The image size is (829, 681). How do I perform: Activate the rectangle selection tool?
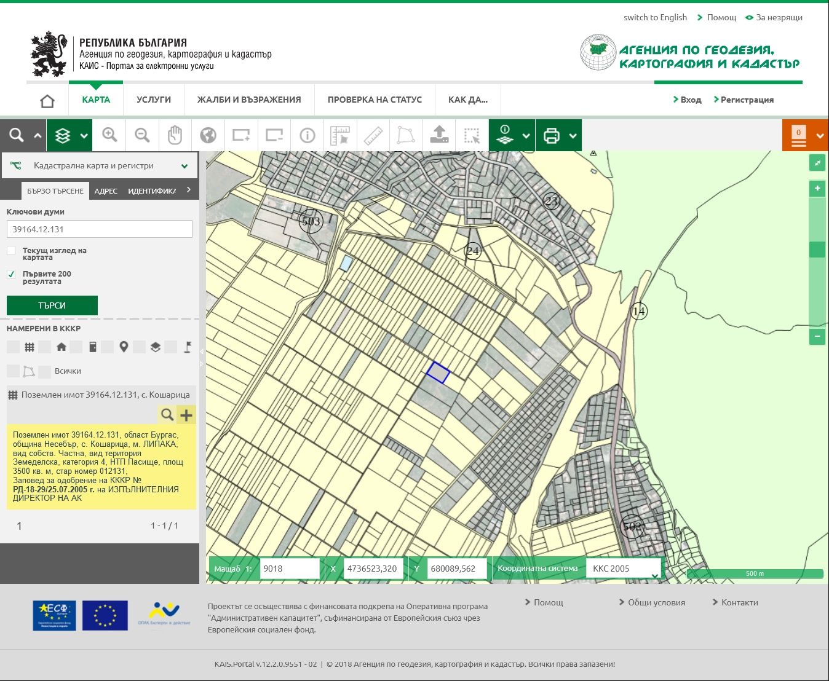472,135
